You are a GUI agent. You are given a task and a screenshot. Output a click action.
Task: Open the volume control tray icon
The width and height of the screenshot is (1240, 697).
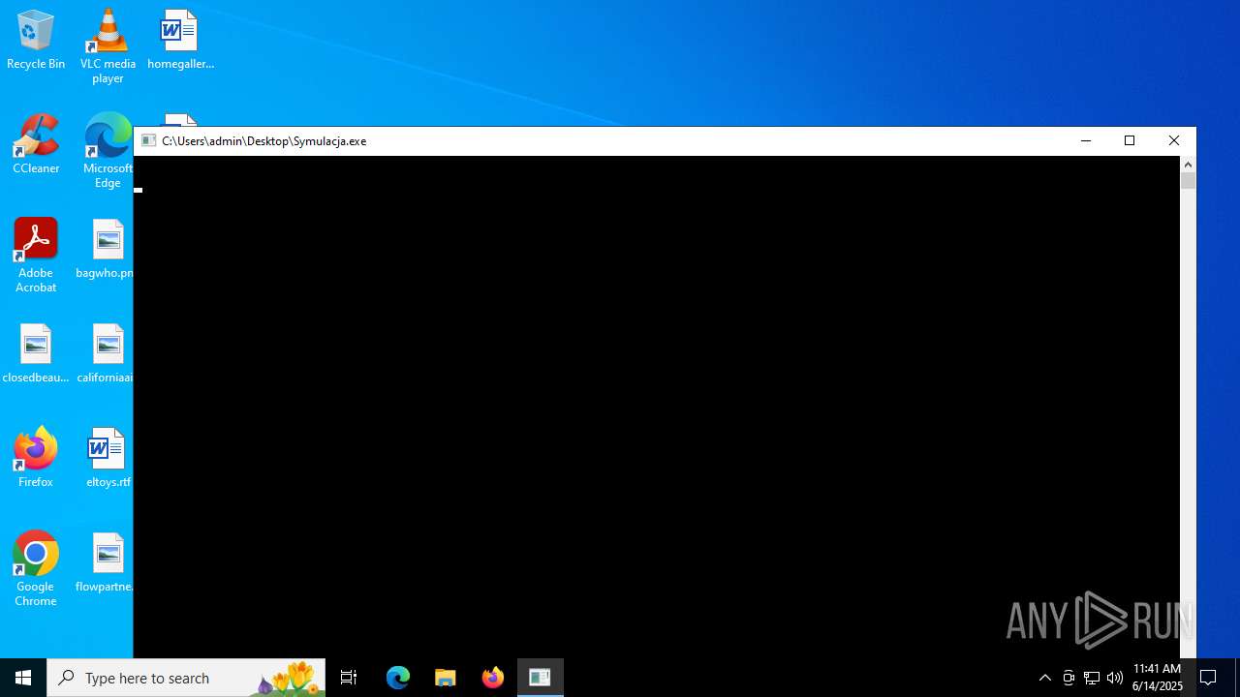coord(1115,678)
